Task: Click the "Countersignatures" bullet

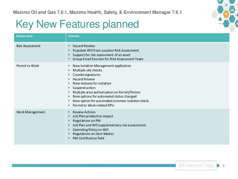Action: coord(87,75)
